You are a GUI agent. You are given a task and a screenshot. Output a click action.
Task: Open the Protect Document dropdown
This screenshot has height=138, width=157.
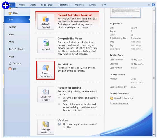[46, 70]
